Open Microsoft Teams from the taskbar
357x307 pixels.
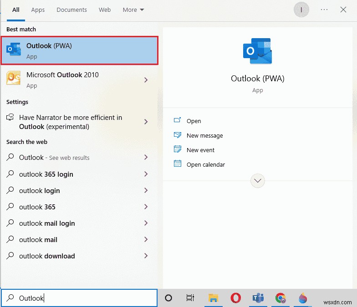click(x=258, y=298)
